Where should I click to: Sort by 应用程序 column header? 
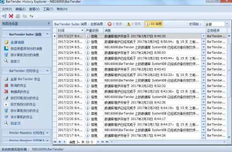(217, 30)
